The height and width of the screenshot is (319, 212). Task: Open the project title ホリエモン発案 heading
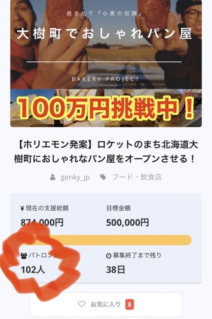tap(106, 152)
